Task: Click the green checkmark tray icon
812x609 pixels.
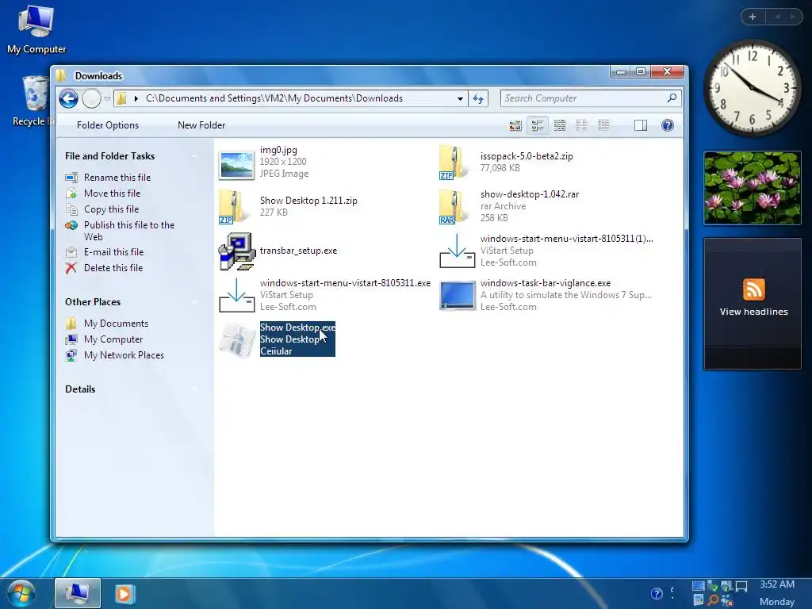Action: coord(712,586)
